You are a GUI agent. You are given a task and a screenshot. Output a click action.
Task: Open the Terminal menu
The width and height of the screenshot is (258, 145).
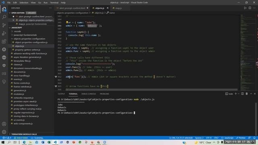coord(54,3)
